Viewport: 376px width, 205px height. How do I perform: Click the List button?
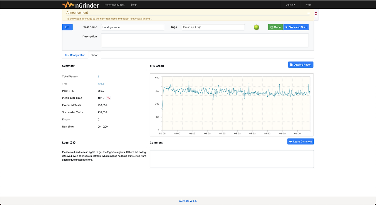coord(67,27)
